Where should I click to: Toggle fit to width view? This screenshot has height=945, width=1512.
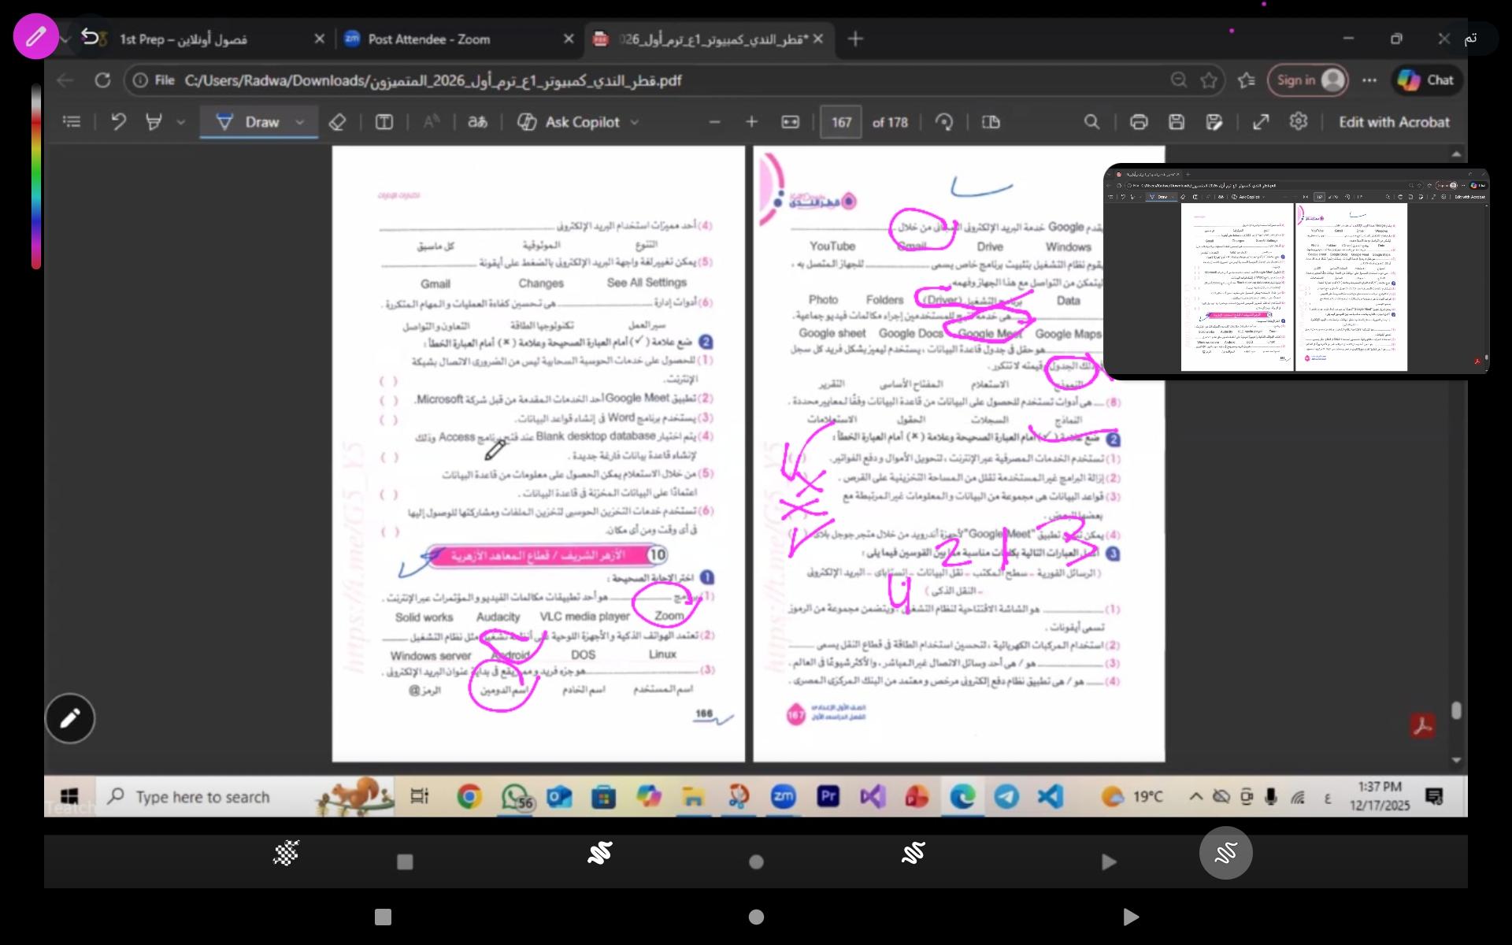tap(790, 122)
